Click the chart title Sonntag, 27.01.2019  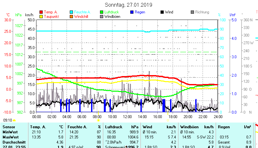pyautogui.click(x=129, y=5)
